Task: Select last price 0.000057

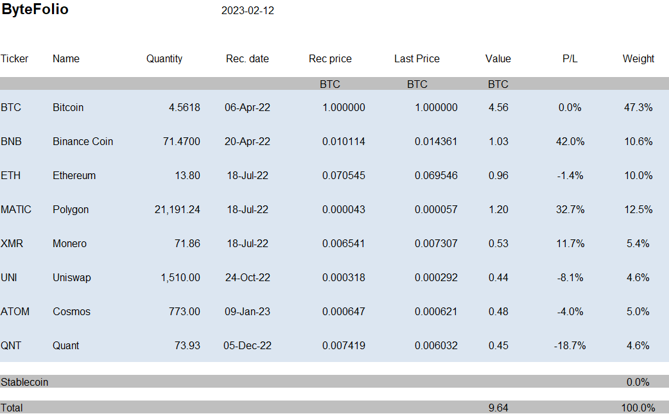Action: coord(436,210)
